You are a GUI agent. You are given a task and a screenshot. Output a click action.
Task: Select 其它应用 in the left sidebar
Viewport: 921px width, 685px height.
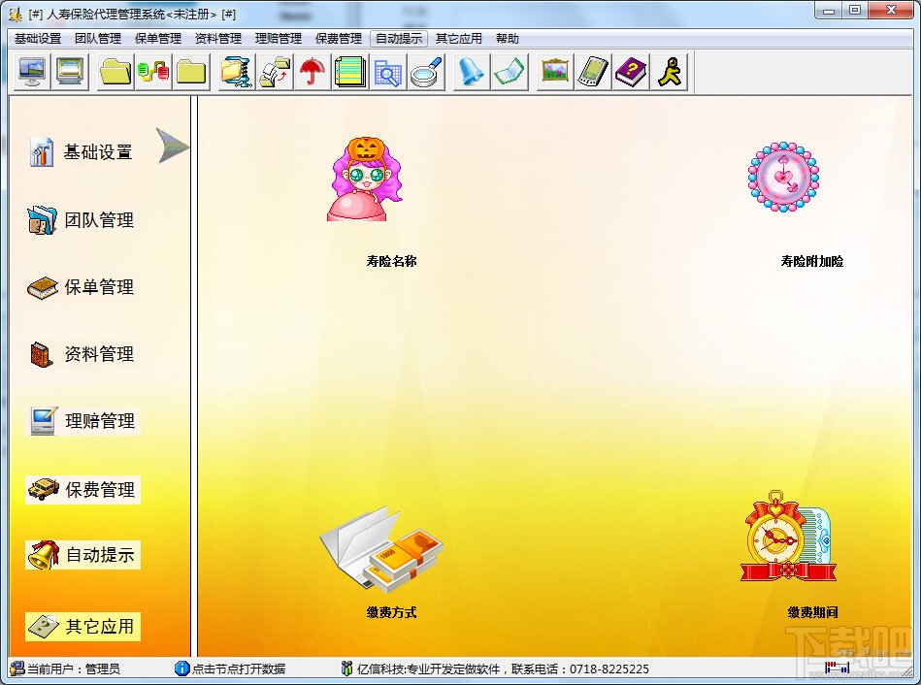tap(82, 626)
